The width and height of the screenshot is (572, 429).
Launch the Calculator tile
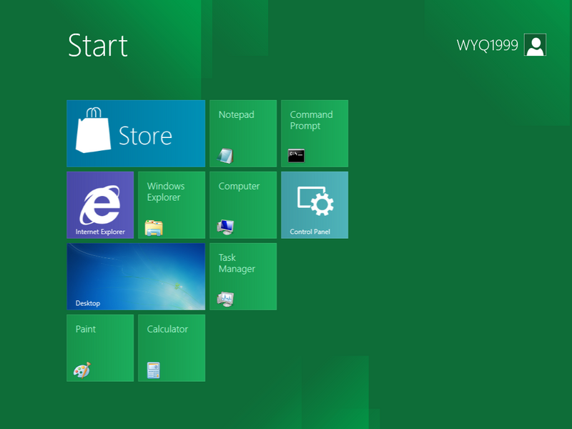(x=172, y=348)
